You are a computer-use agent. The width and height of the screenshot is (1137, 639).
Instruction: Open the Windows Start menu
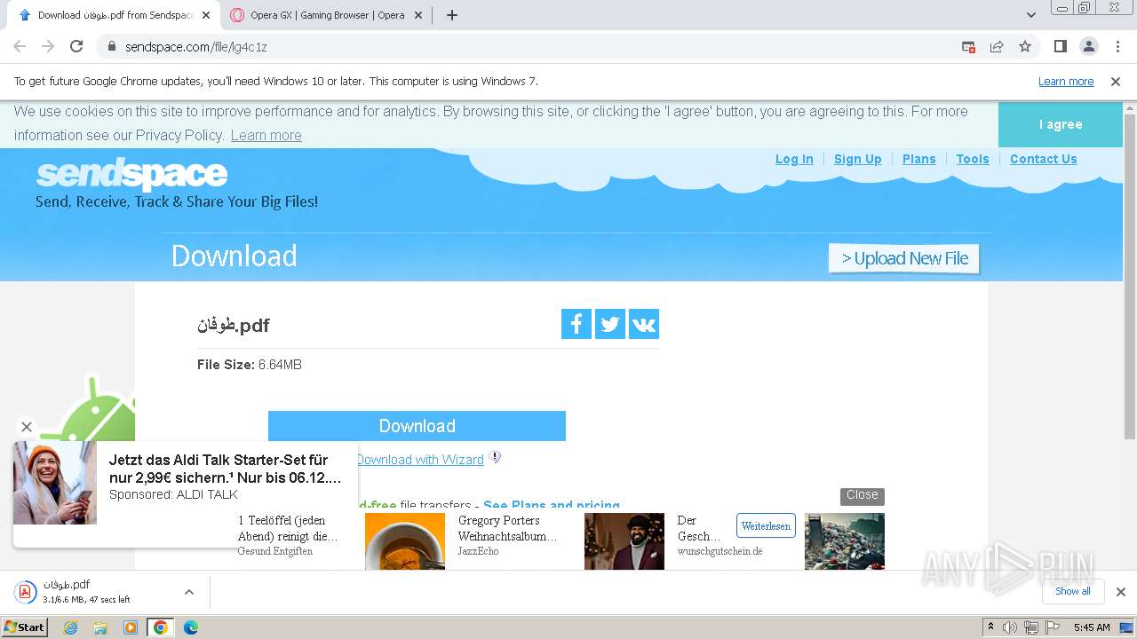[x=25, y=627]
